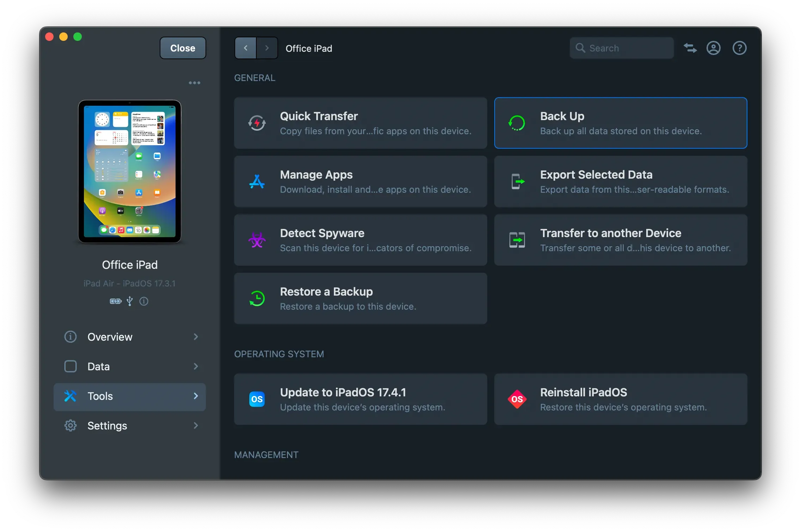Expand the Settings sidebar chevron
The width and height of the screenshot is (801, 532).
tap(196, 426)
